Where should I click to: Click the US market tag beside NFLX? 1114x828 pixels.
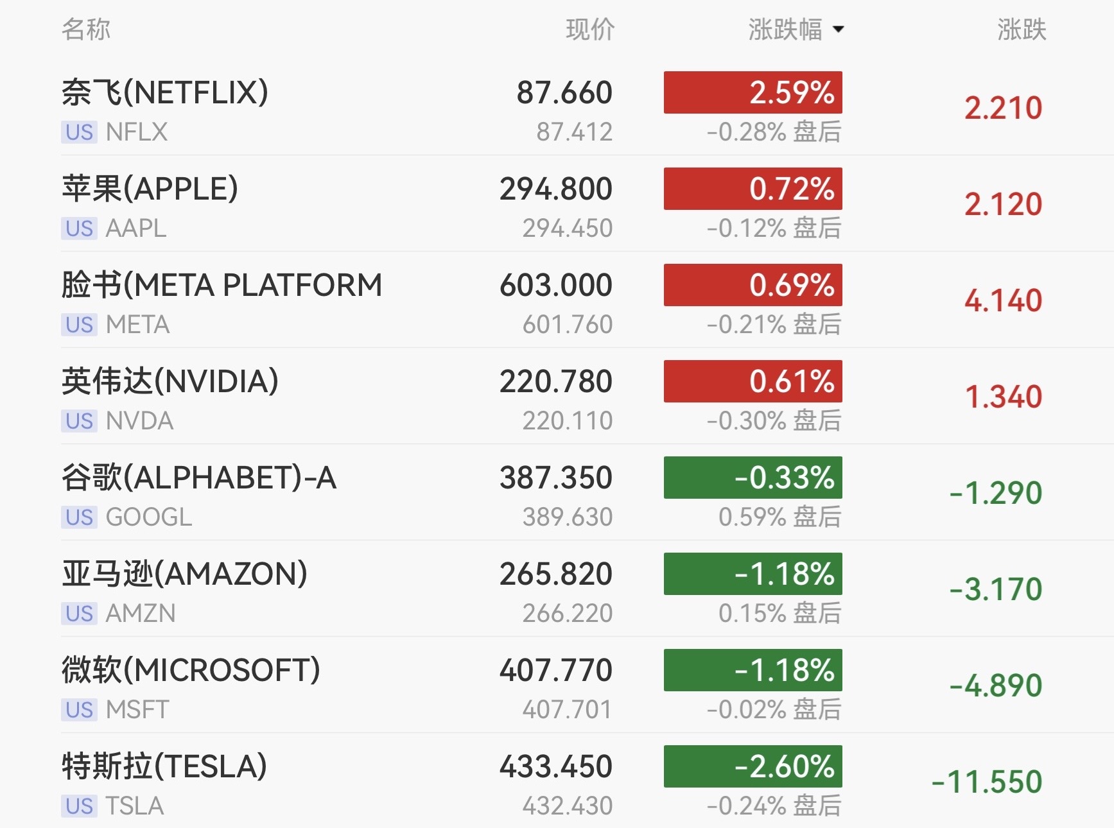pos(80,132)
